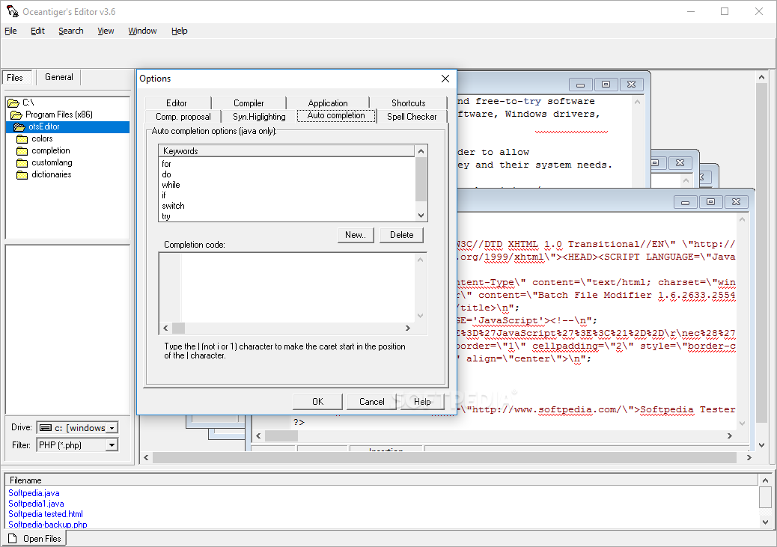Open Softpedia1.java from file list
The width and height of the screenshot is (777, 547).
click(x=36, y=504)
